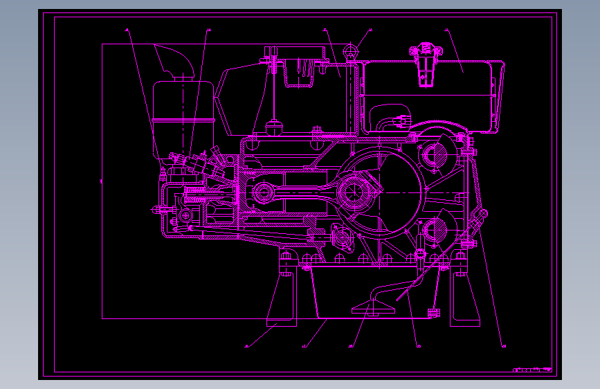
Task: Select the oil strainer pickup in sump
Action: [x=373, y=307]
